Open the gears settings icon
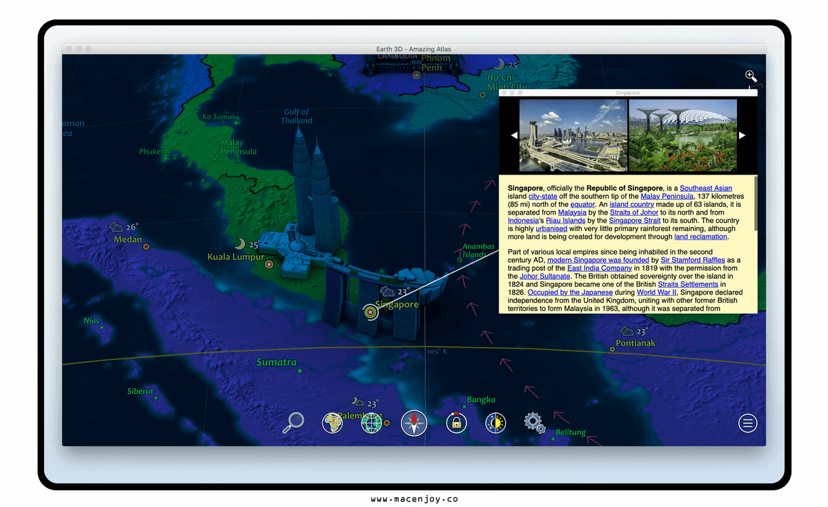The height and width of the screenshot is (507, 828). 534,421
